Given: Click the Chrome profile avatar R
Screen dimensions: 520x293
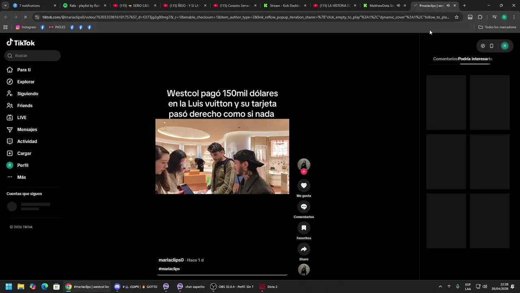Looking at the screenshot, I should (504, 17).
